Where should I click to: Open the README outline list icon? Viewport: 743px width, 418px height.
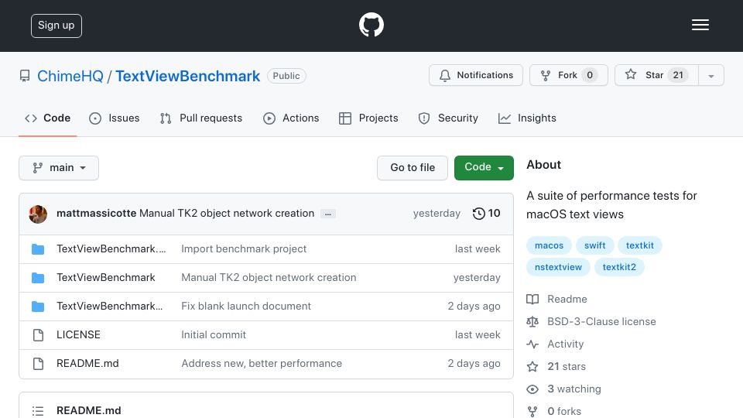(38, 411)
